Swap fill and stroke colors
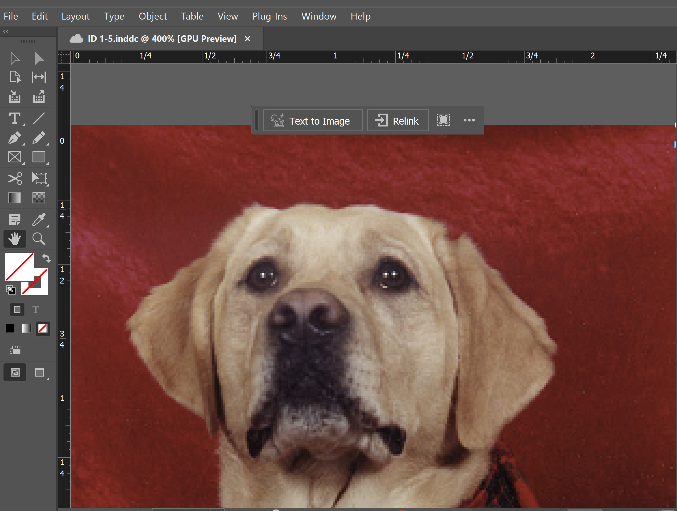The height and width of the screenshot is (511, 677). click(x=46, y=258)
